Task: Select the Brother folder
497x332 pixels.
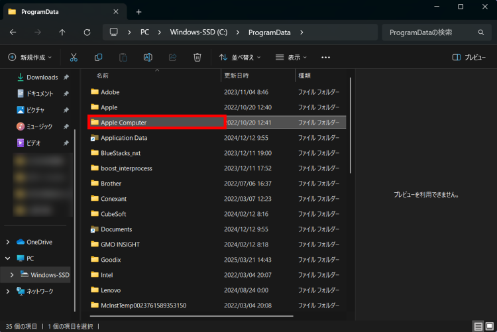Action: 217,184
